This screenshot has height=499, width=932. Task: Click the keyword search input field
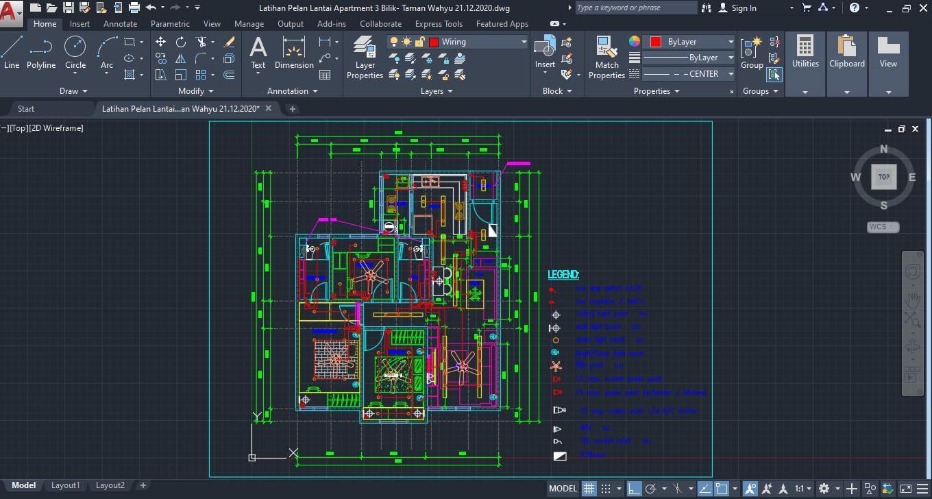click(x=635, y=8)
